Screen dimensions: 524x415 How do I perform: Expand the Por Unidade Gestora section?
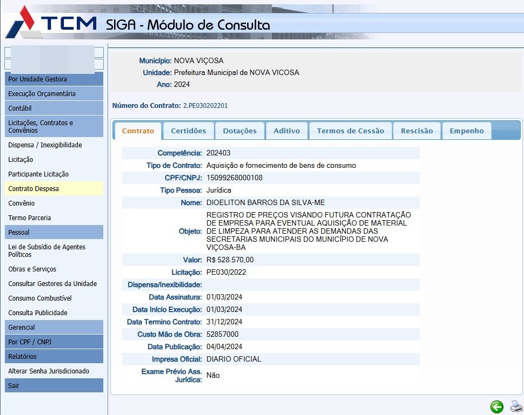[x=54, y=79]
